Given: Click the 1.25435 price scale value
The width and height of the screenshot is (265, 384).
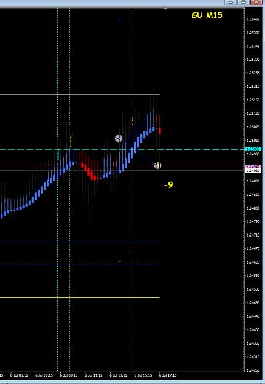Looking at the screenshot, I should [x=253, y=19].
